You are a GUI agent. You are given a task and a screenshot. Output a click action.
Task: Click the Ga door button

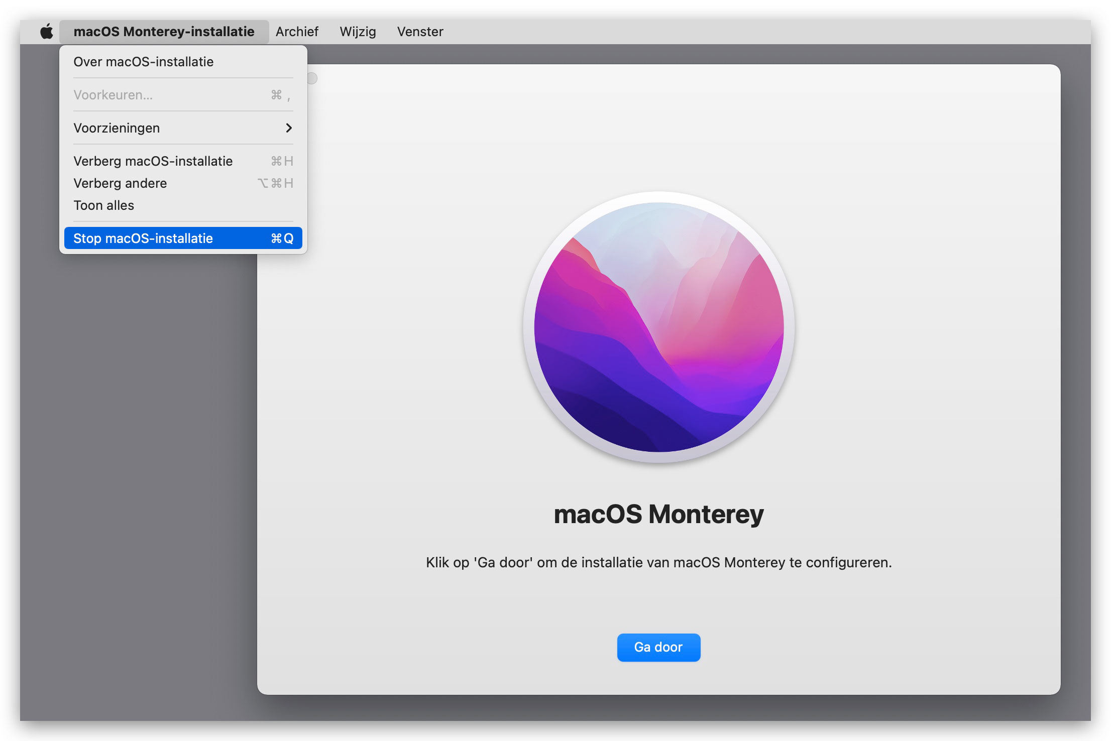[x=658, y=647]
